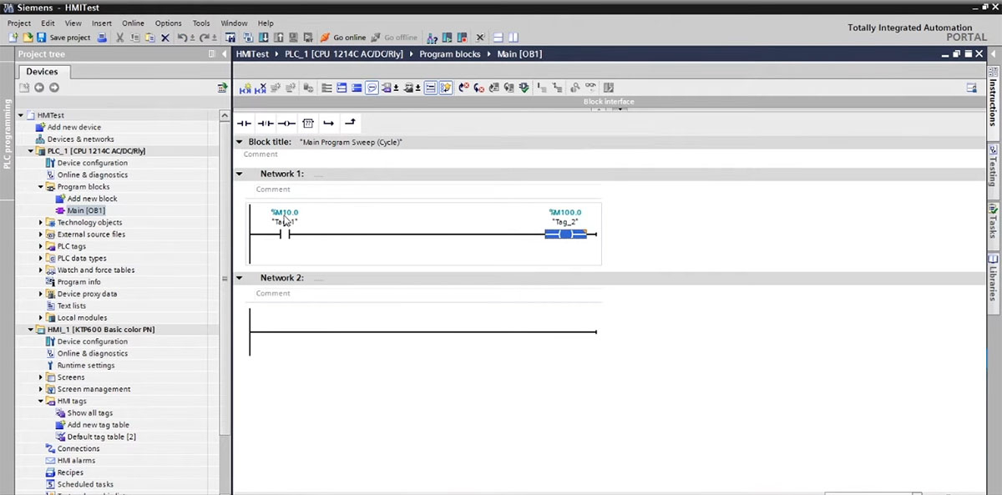This screenshot has height=495, width=1002.
Task: Click Add new block under Program blocks
Action: [x=93, y=199]
